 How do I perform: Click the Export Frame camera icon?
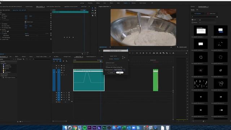(x=160, y=53)
